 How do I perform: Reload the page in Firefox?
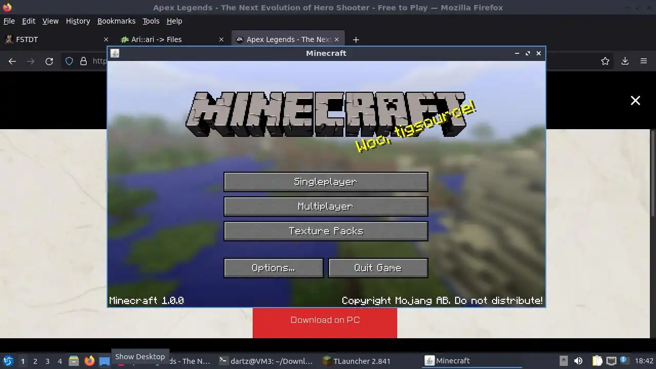coord(49,61)
